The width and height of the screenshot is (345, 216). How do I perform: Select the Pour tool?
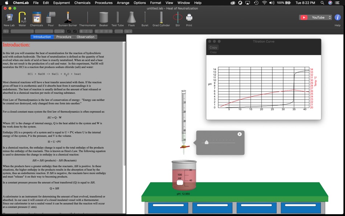(x=50, y=19)
